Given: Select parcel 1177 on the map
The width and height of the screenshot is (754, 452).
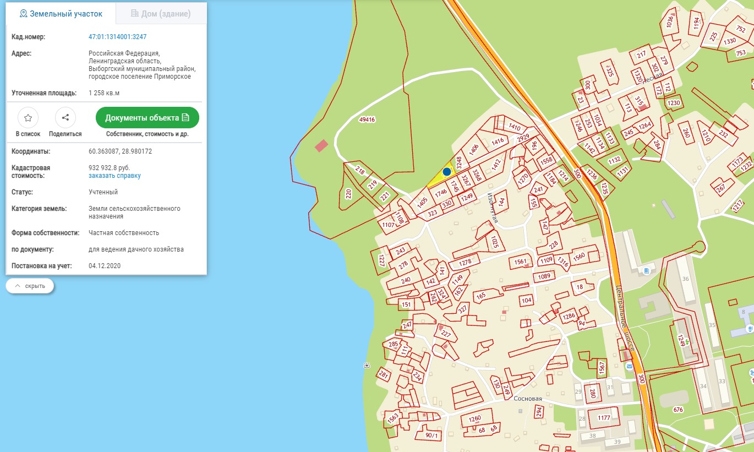Looking at the screenshot, I should pyautogui.click(x=604, y=418).
